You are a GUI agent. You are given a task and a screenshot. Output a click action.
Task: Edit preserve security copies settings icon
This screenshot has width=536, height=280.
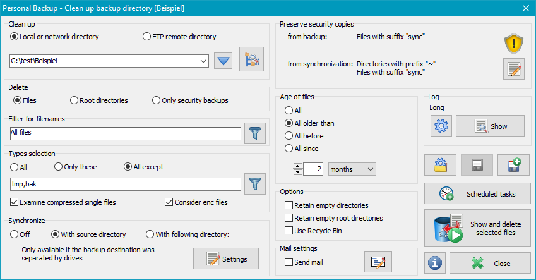514,69
